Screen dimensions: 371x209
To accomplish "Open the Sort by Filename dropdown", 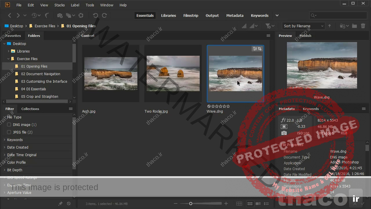I will (303, 26).
